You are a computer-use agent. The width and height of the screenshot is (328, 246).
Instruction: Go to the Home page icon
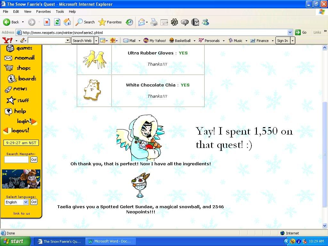click(67, 22)
